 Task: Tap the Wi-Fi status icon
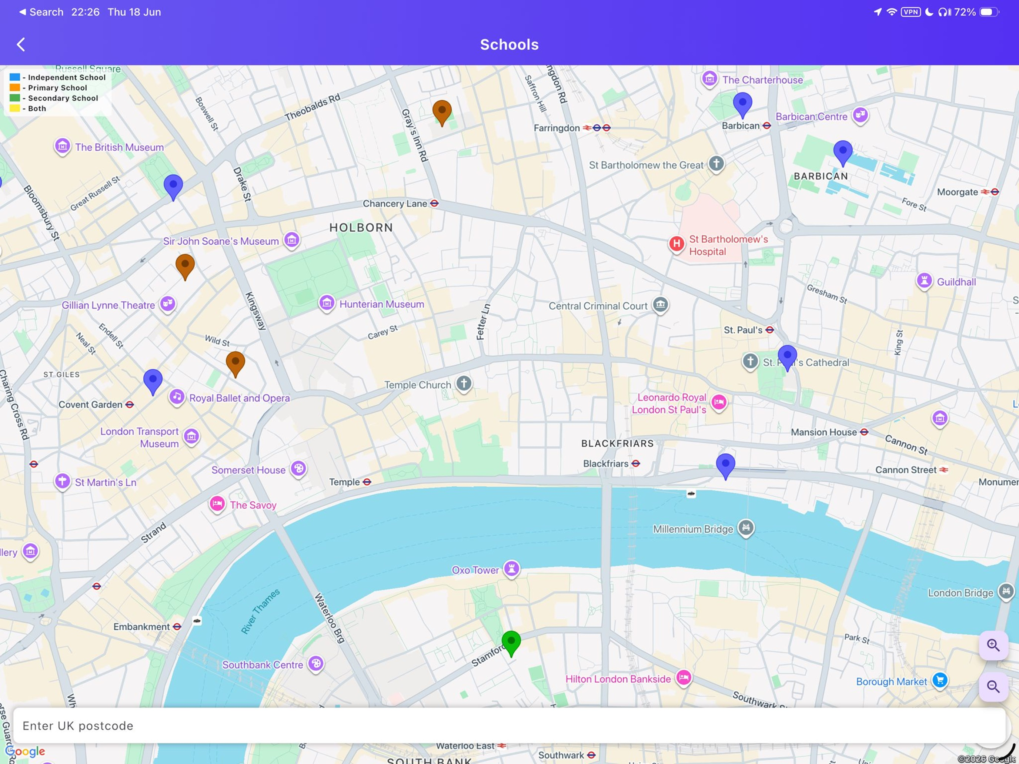[891, 12]
